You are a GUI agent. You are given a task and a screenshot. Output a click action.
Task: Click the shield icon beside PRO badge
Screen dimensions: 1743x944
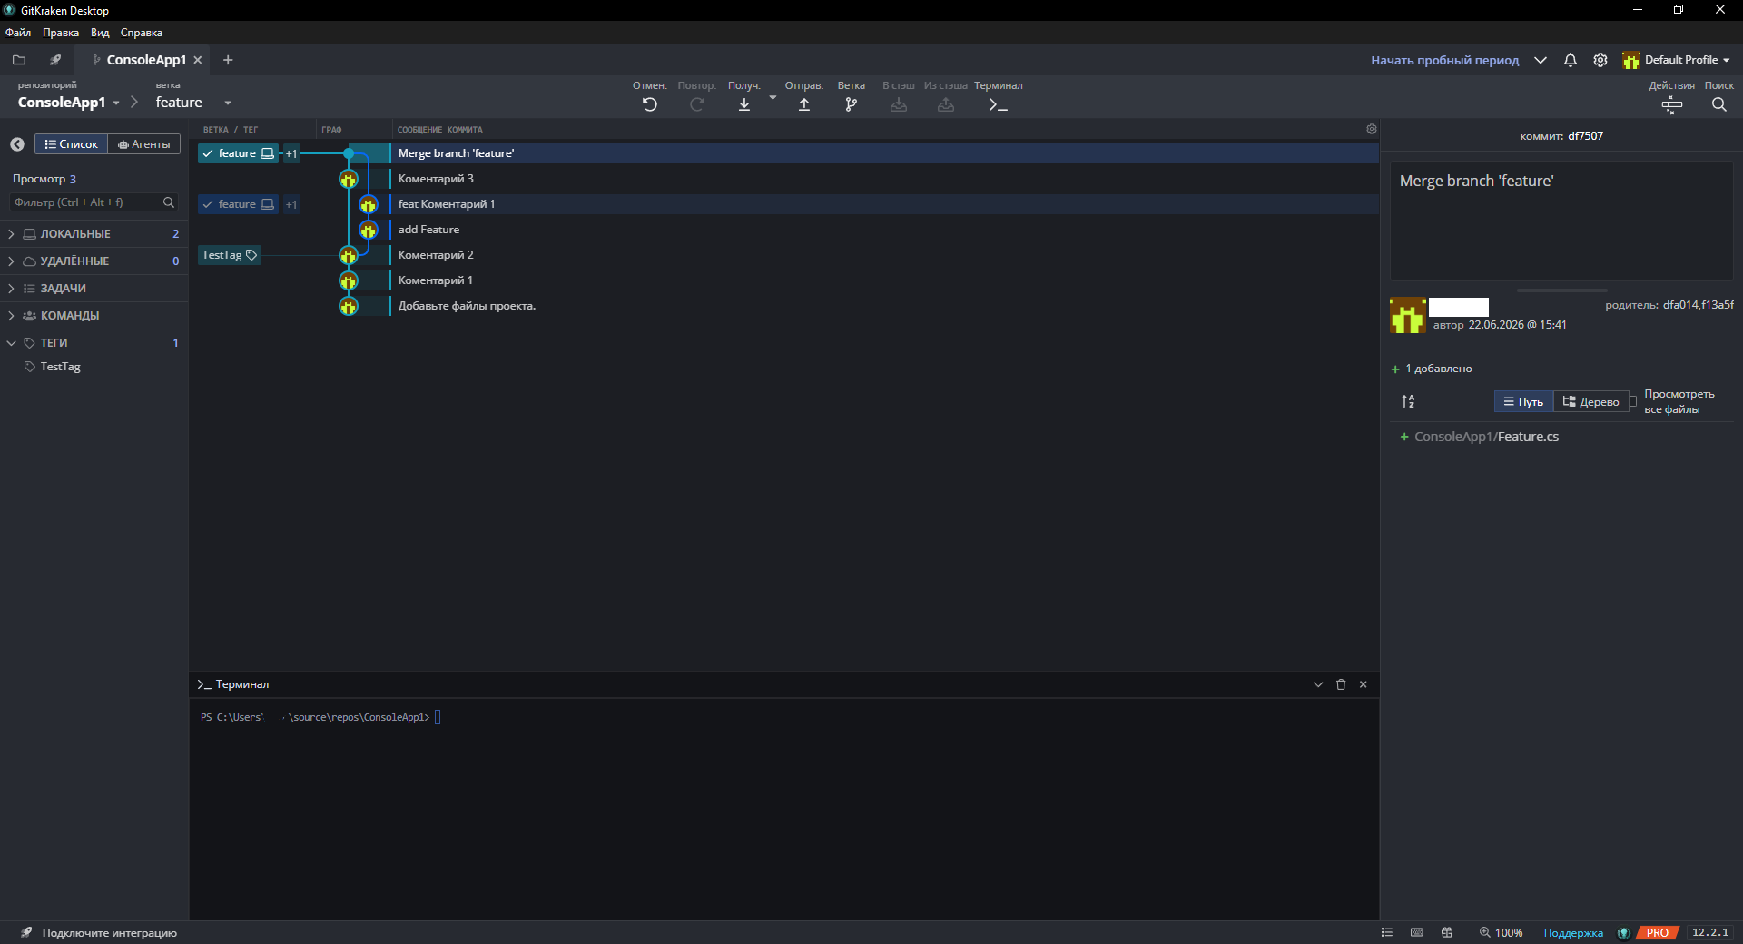1624,932
